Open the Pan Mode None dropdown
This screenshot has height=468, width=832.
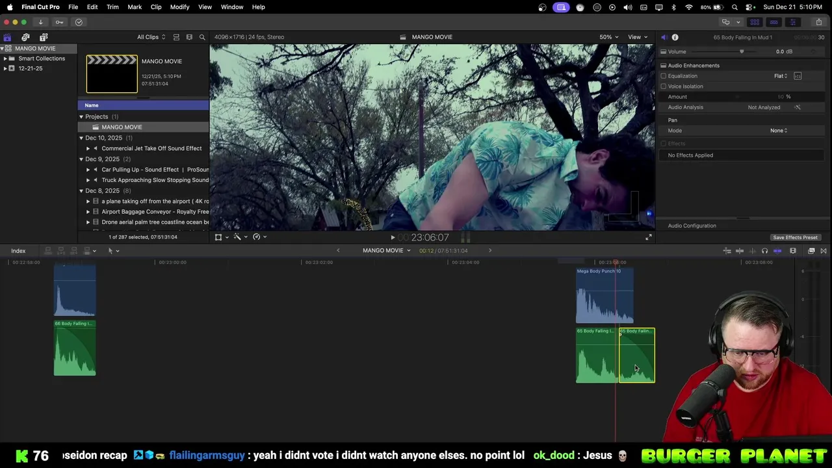779,131
